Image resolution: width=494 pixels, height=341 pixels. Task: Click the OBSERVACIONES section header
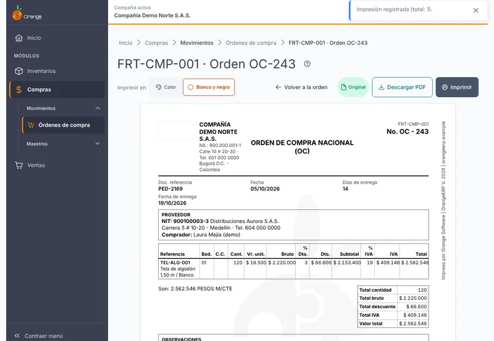coord(182,339)
